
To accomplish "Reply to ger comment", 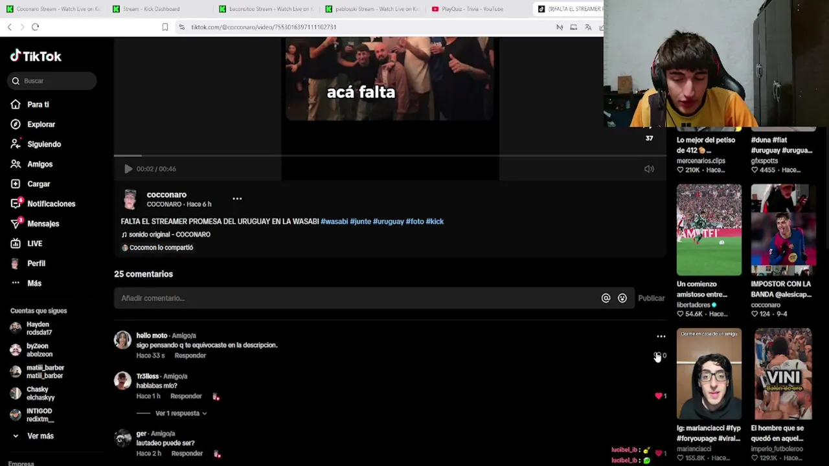I will [x=187, y=454].
